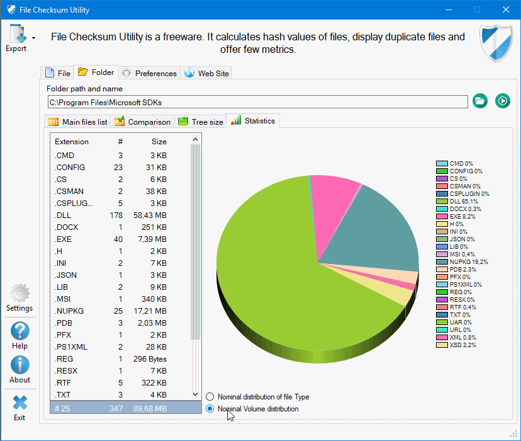This screenshot has height=441, width=521.
Task: Select the Folder tab
Action: 96,72
